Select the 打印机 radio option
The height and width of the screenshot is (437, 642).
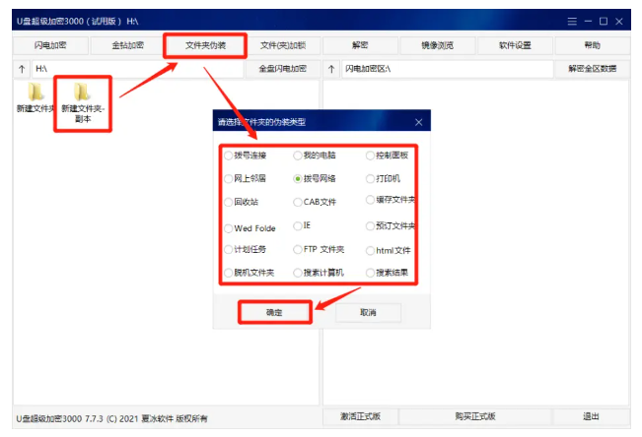(370, 179)
